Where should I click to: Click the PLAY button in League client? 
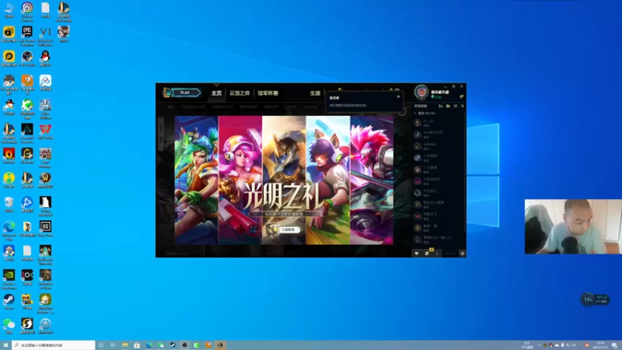coord(185,93)
